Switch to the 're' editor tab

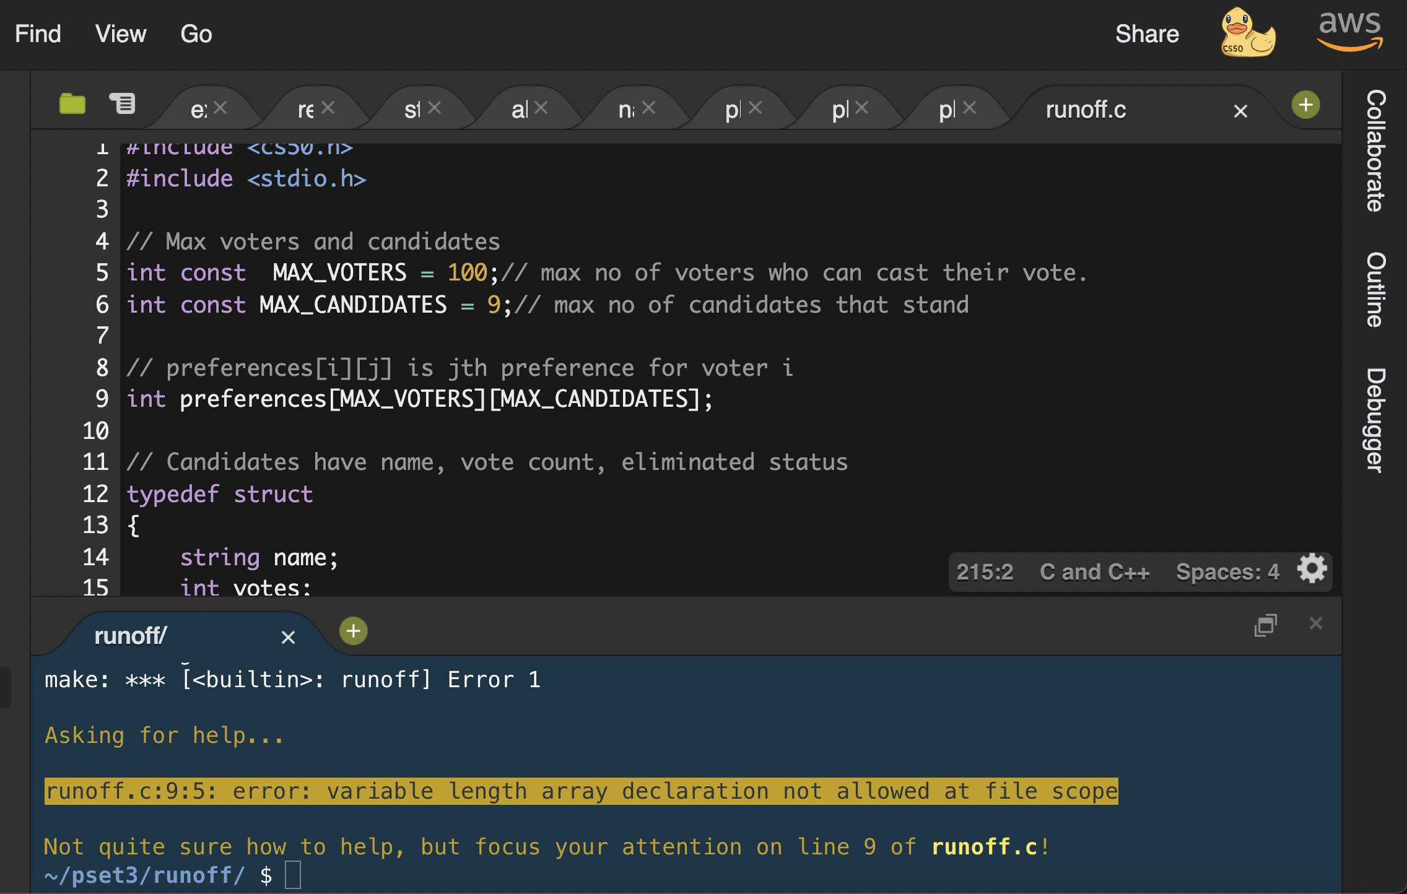pos(306,110)
